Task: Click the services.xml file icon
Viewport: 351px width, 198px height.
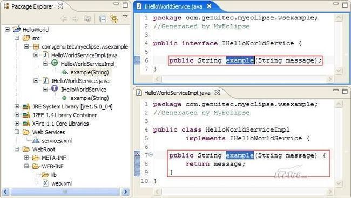Action: [x=36, y=140]
